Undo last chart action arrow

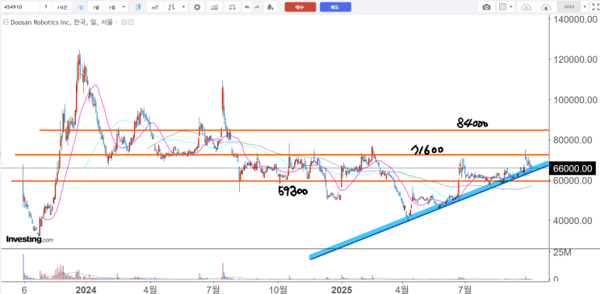(x=248, y=7)
